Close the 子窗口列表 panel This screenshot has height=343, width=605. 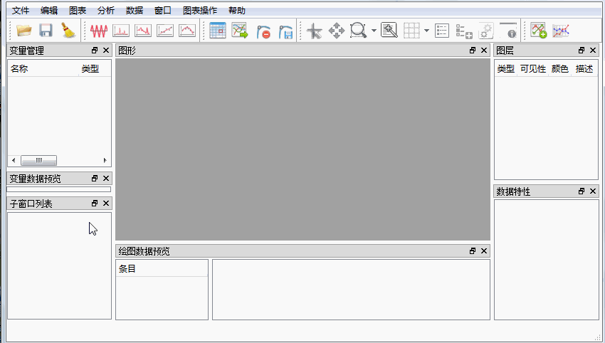click(106, 204)
